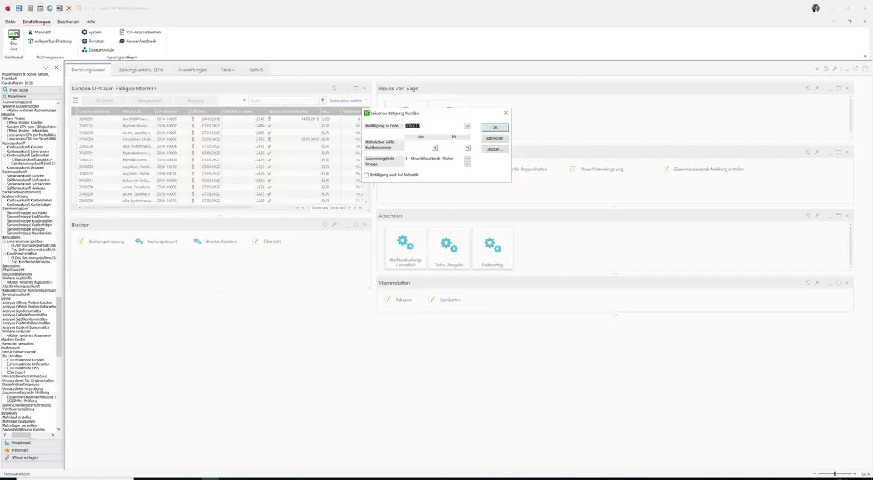
Task: Open the Hilfe menu
Action: pos(91,22)
